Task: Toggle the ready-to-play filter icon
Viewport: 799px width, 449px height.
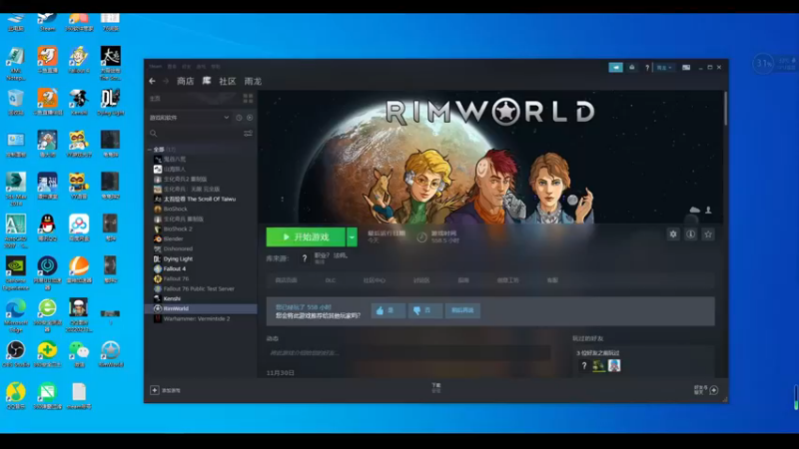Action: click(x=250, y=118)
